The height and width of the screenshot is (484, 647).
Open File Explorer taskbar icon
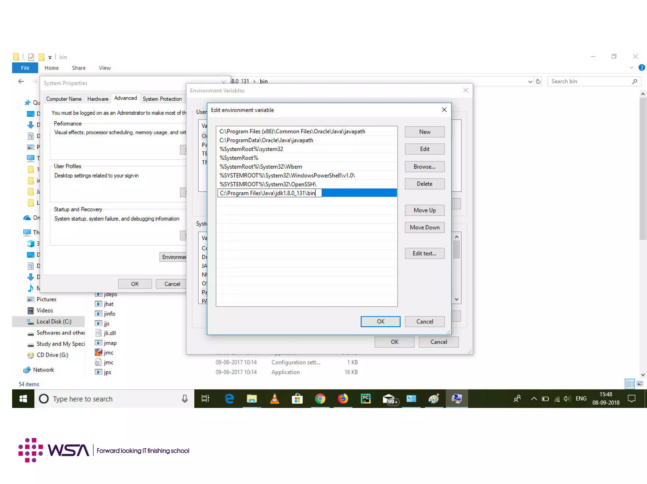point(251,399)
